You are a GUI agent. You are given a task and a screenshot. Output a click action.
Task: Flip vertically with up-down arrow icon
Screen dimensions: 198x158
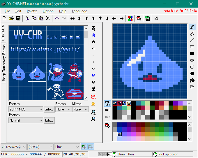coord(79,19)
